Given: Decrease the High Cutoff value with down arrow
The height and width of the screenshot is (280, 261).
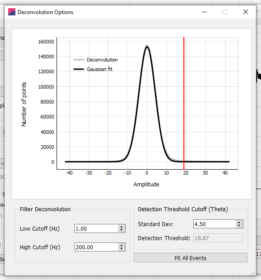Looking at the screenshot, I should point(122,249).
